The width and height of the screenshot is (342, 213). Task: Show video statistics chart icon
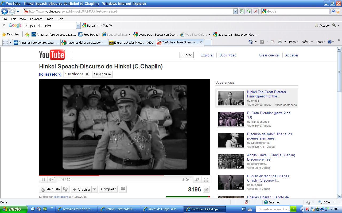(x=206, y=189)
